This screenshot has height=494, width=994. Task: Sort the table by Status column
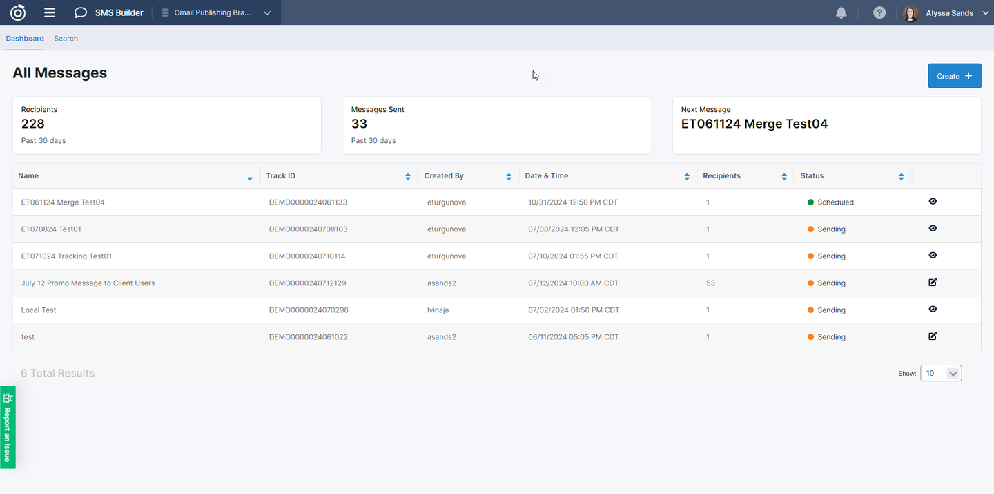tap(901, 177)
